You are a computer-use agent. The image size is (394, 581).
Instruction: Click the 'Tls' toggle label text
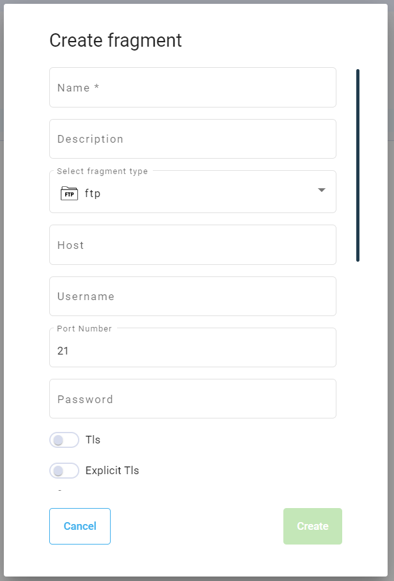point(93,440)
